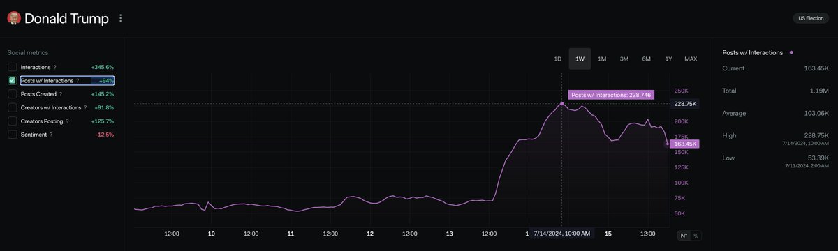Click the Donald Trump avatar image
Viewport: 838px width, 251px height.
[x=13, y=19]
